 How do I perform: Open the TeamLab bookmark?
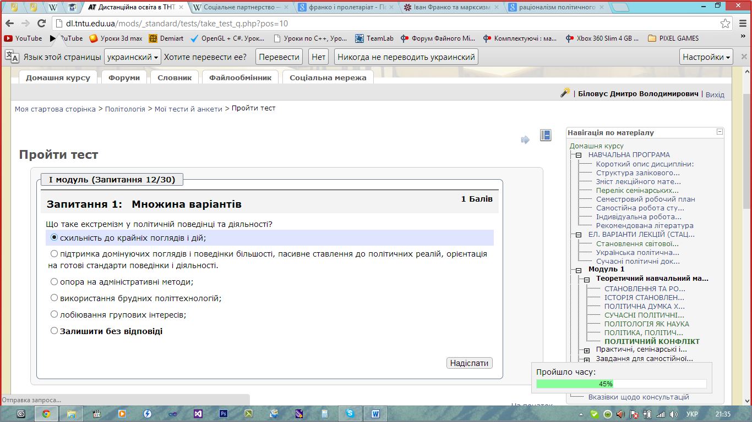375,38
